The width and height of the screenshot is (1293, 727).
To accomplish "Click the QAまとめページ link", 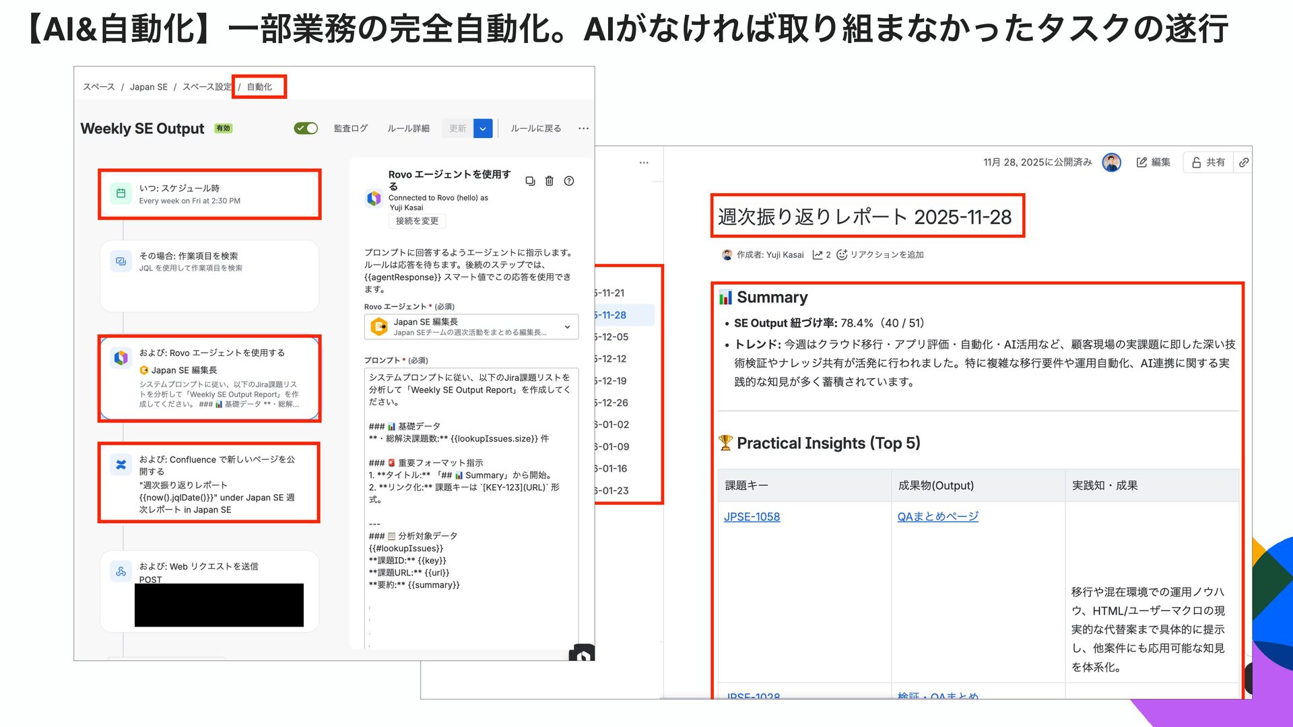I will (x=937, y=517).
